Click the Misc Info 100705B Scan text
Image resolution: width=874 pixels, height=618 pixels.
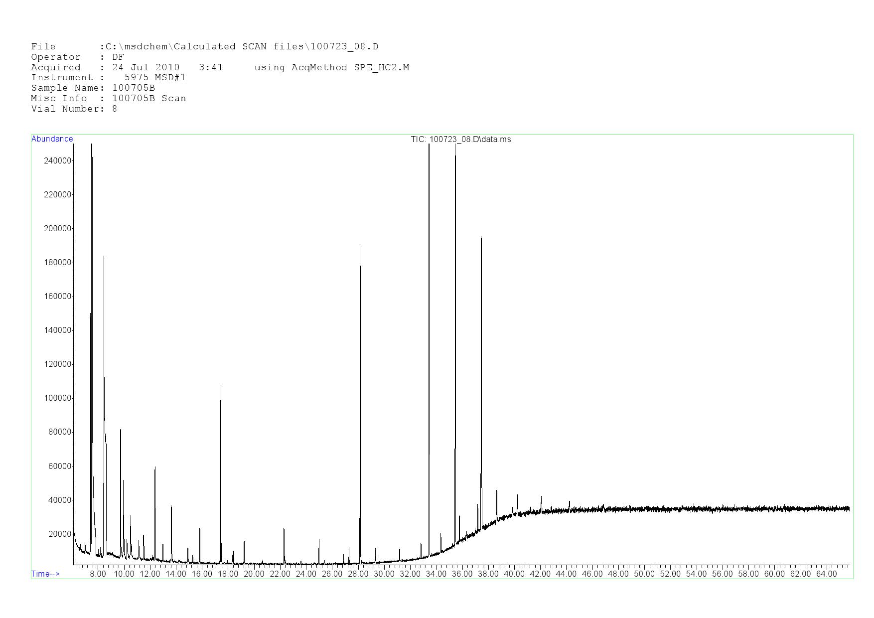(x=149, y=98)
